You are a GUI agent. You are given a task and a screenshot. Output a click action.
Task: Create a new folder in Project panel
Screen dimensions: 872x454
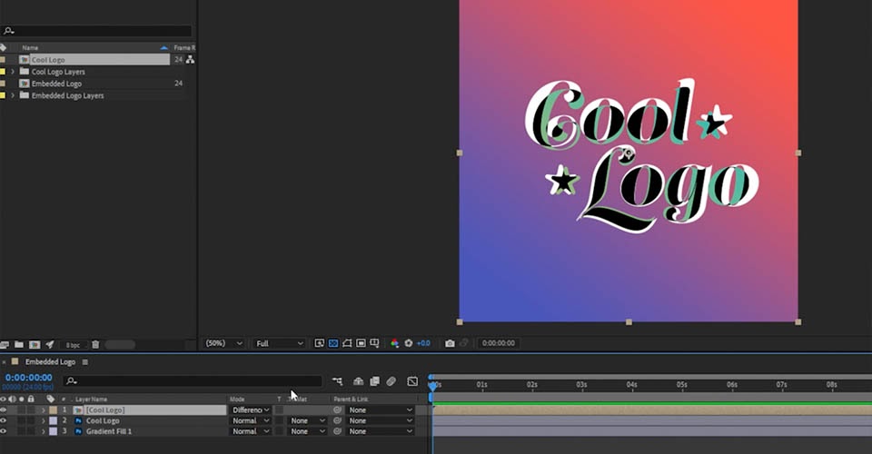pos(19,344)
